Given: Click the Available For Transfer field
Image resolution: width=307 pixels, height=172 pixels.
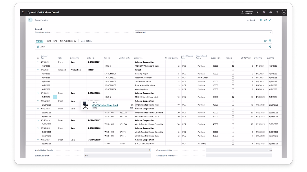Looking at the screenshot, I should tap(118, 150).
